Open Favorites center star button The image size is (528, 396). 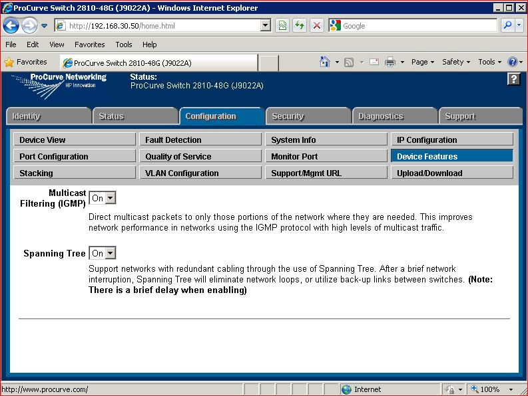pos(25,62)
